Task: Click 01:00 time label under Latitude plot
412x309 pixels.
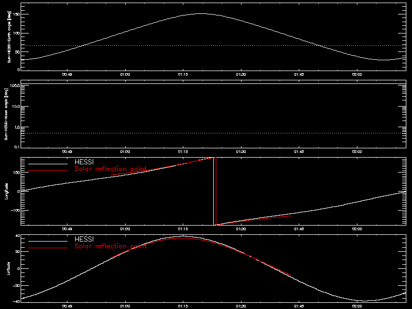Action: 125,306
